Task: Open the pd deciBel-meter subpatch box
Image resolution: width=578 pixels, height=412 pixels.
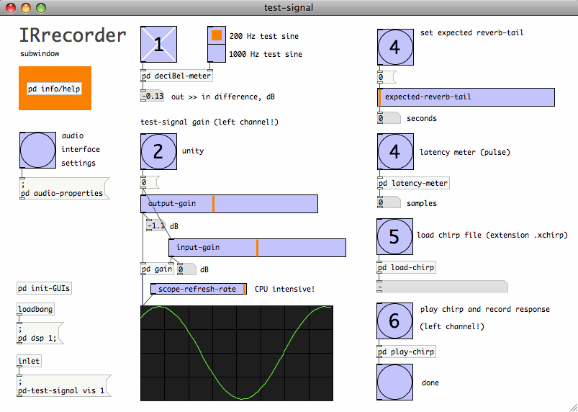Action: click(x=176, y=77)
